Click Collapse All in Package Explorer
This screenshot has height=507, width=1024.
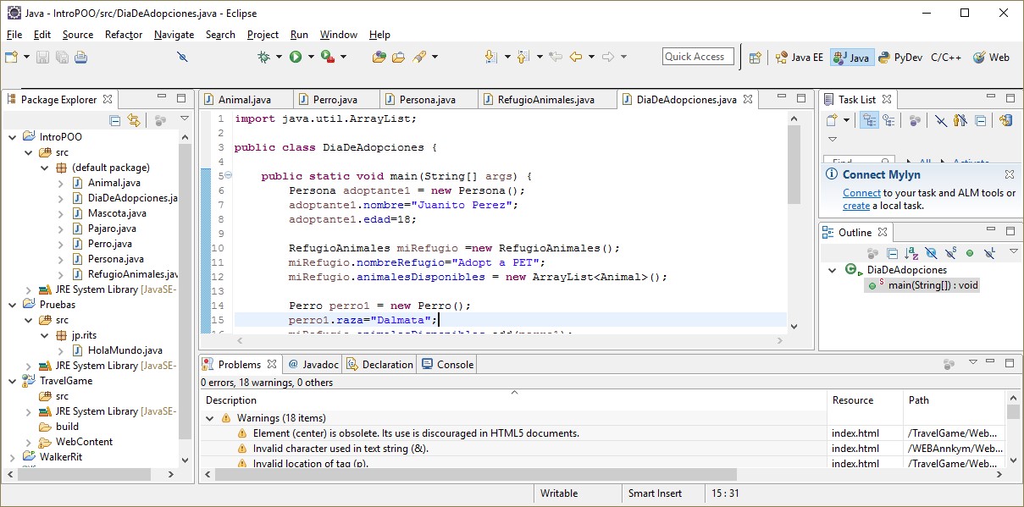[115, 120]
